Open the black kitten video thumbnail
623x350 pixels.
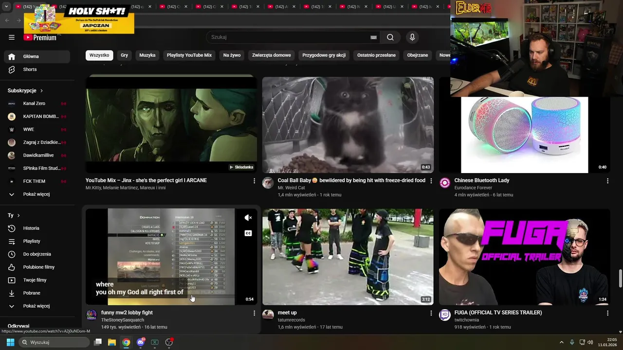348,125
